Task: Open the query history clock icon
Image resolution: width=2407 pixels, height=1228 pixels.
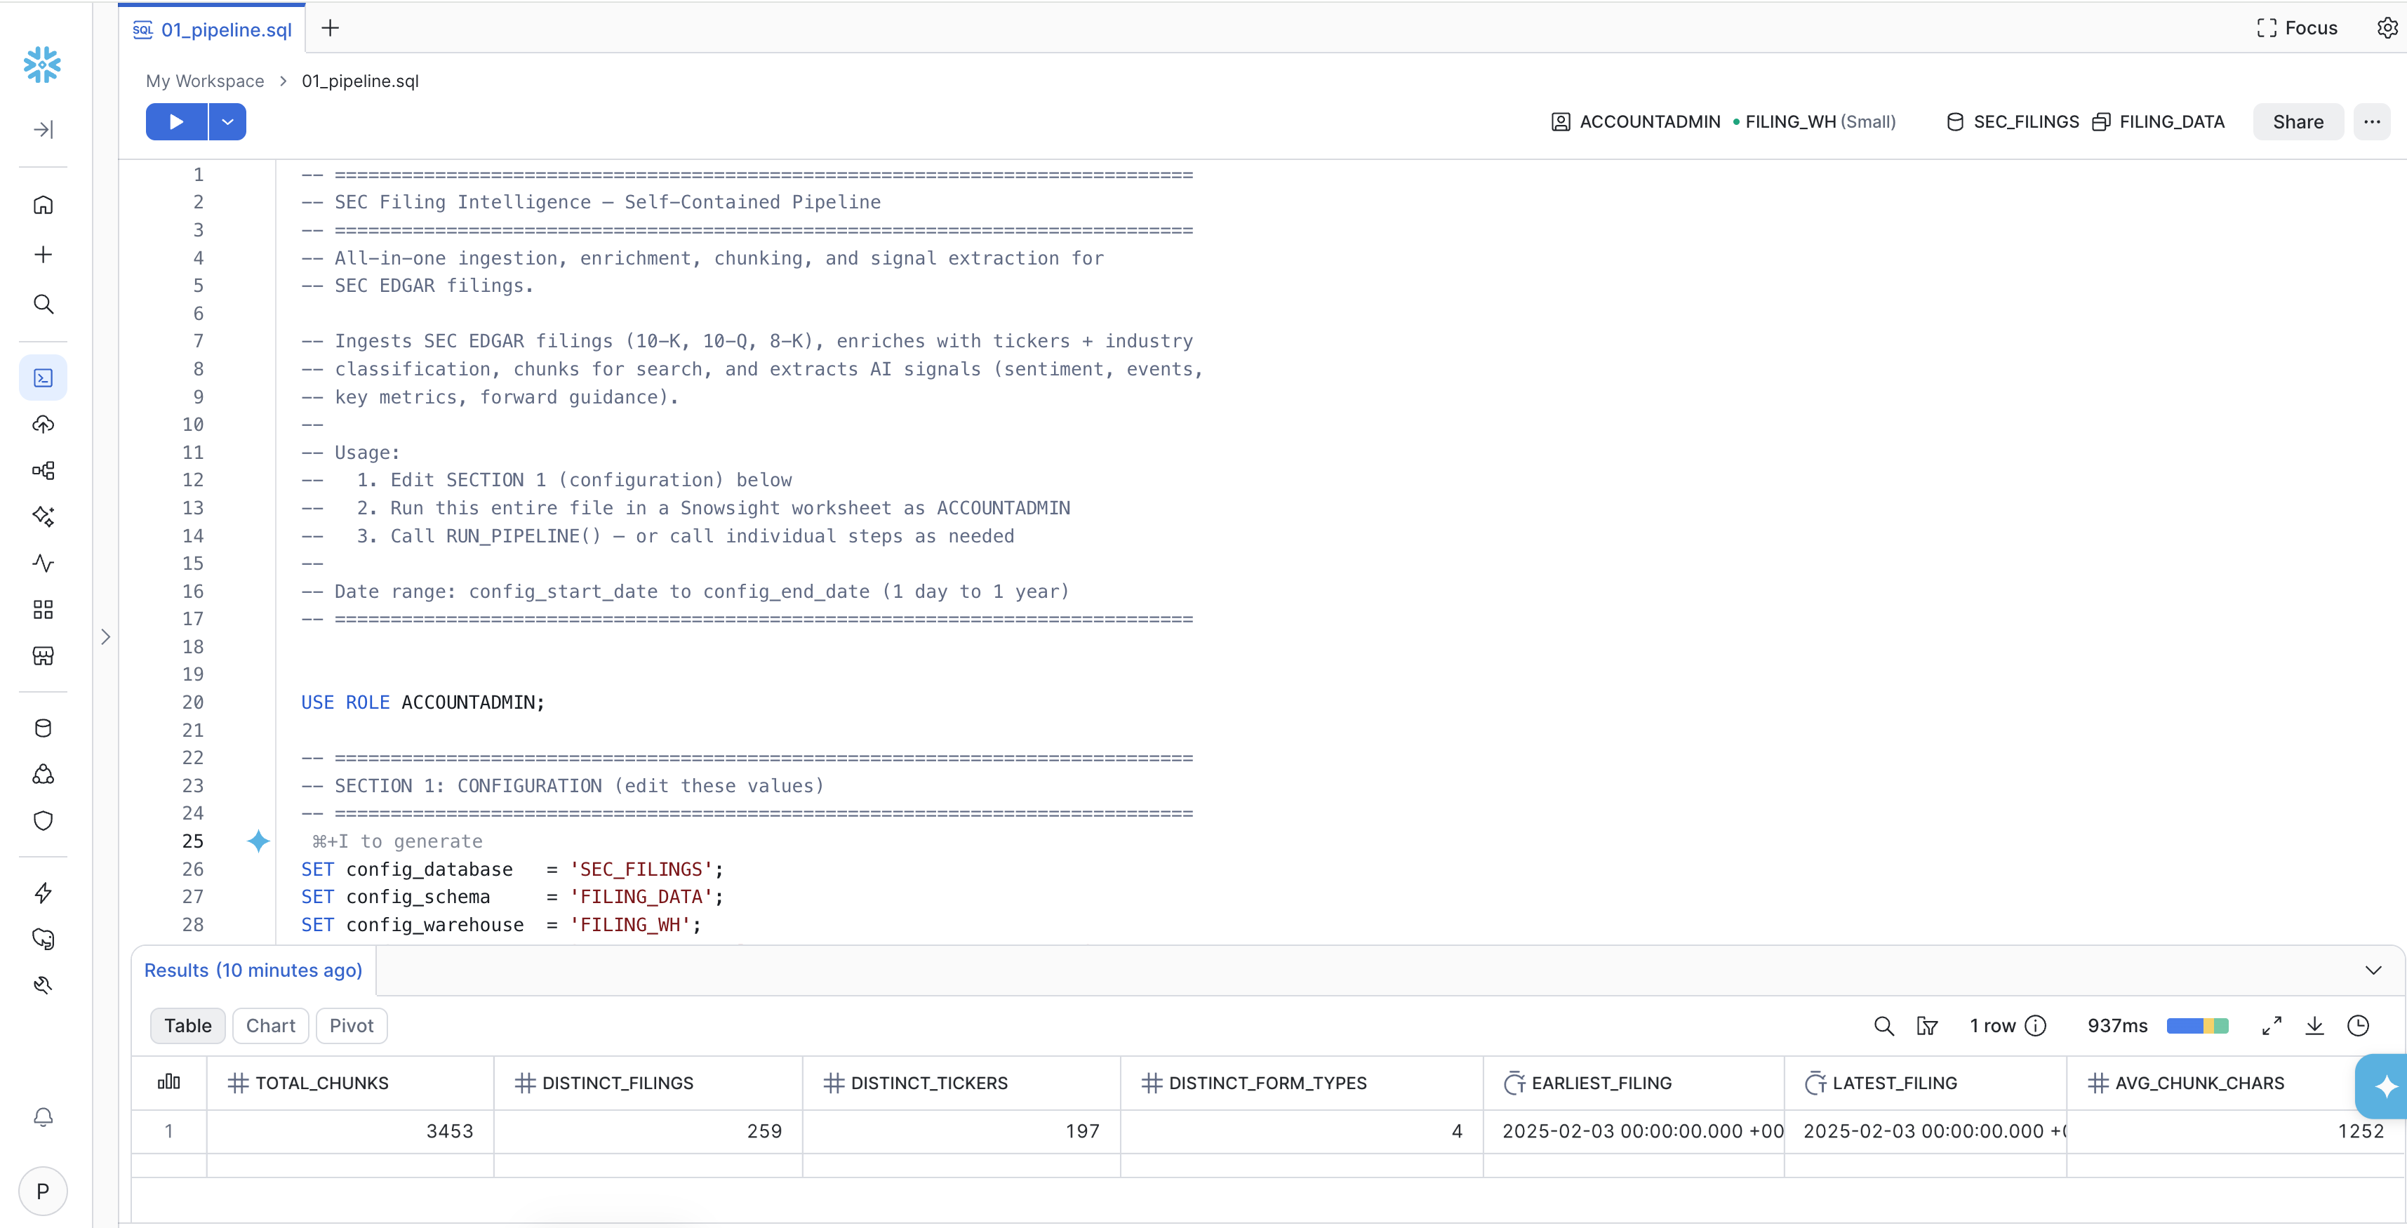Action: (x=2359, y=1025)
